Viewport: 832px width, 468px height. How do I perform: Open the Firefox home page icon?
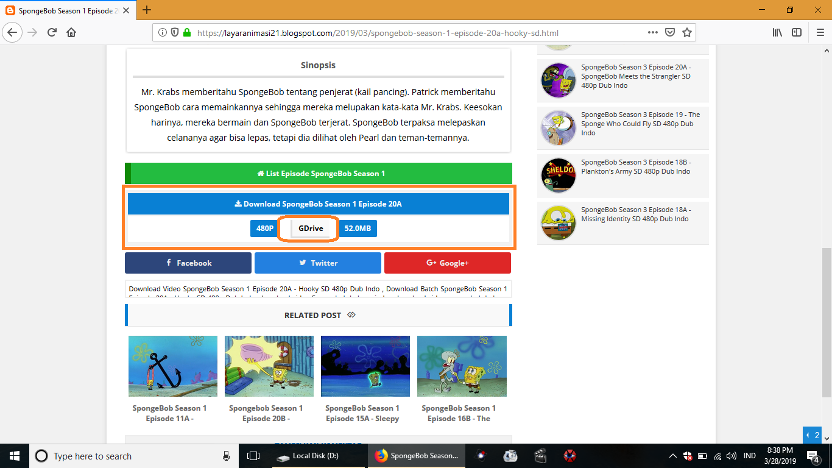(71, 32)
